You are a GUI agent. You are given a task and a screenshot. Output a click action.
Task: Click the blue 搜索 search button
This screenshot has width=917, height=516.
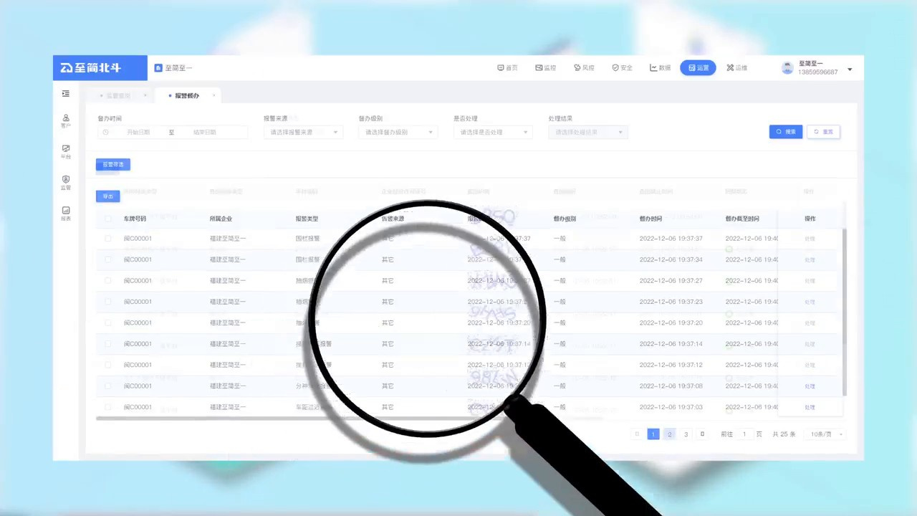[x=785, y=132]
